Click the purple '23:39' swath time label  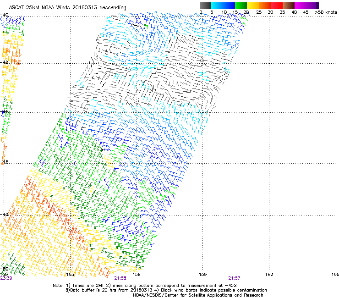click(6, 278)
